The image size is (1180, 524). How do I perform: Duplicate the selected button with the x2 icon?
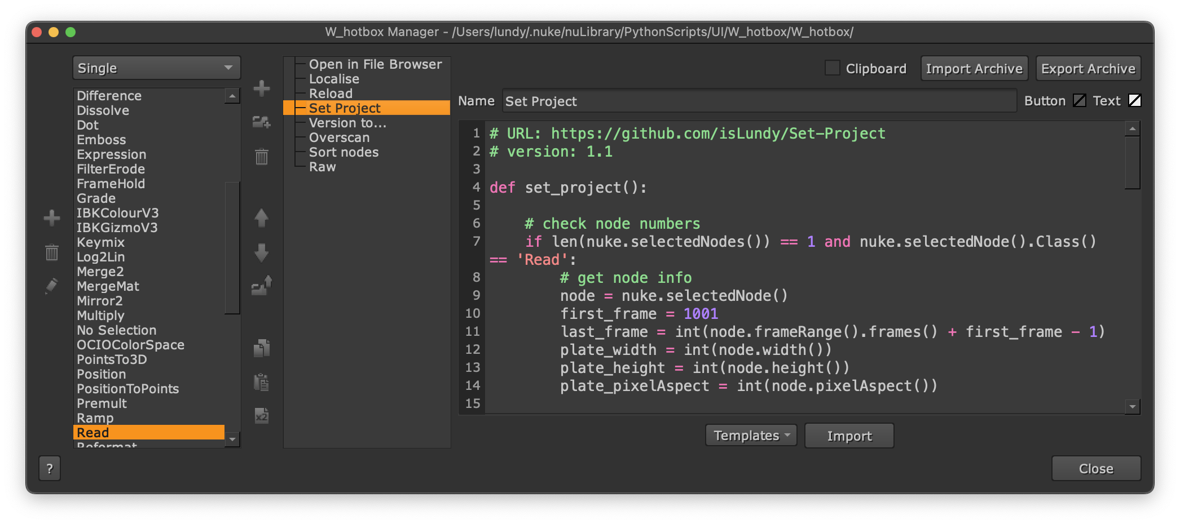[261, 416]
